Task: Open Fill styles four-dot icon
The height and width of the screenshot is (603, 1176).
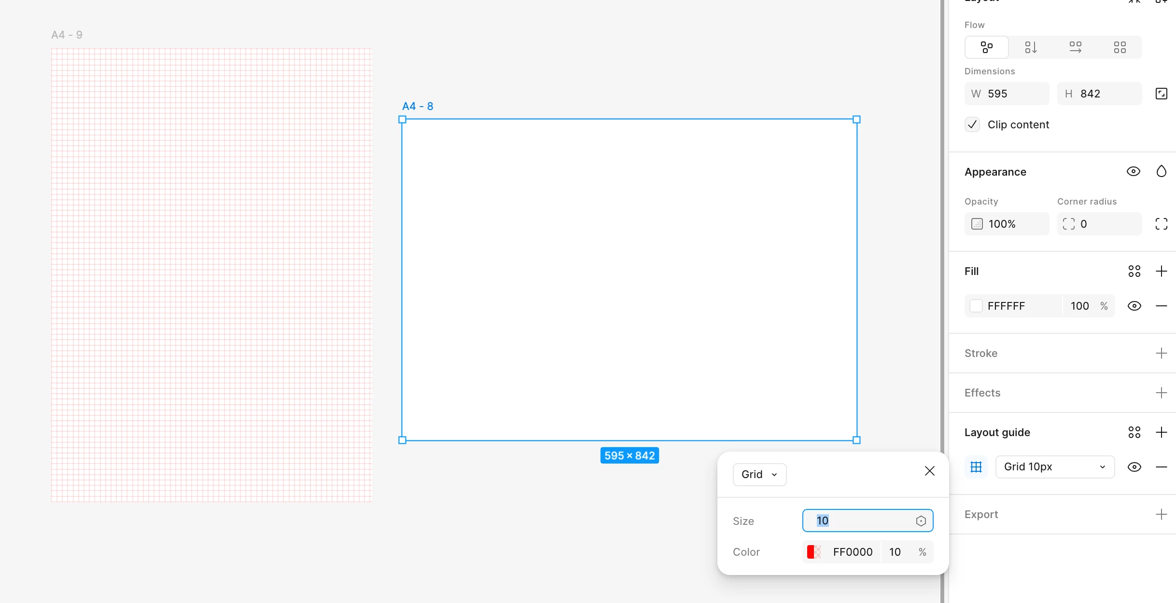Action: 1134,271
